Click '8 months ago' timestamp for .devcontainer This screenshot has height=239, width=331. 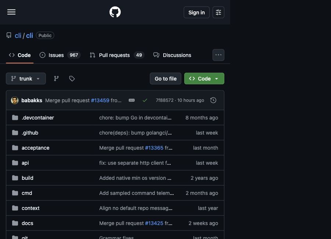click(x=202, y=118)
